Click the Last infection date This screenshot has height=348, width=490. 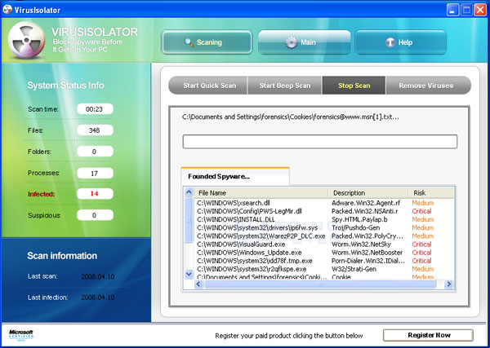[x=97, y=297]
